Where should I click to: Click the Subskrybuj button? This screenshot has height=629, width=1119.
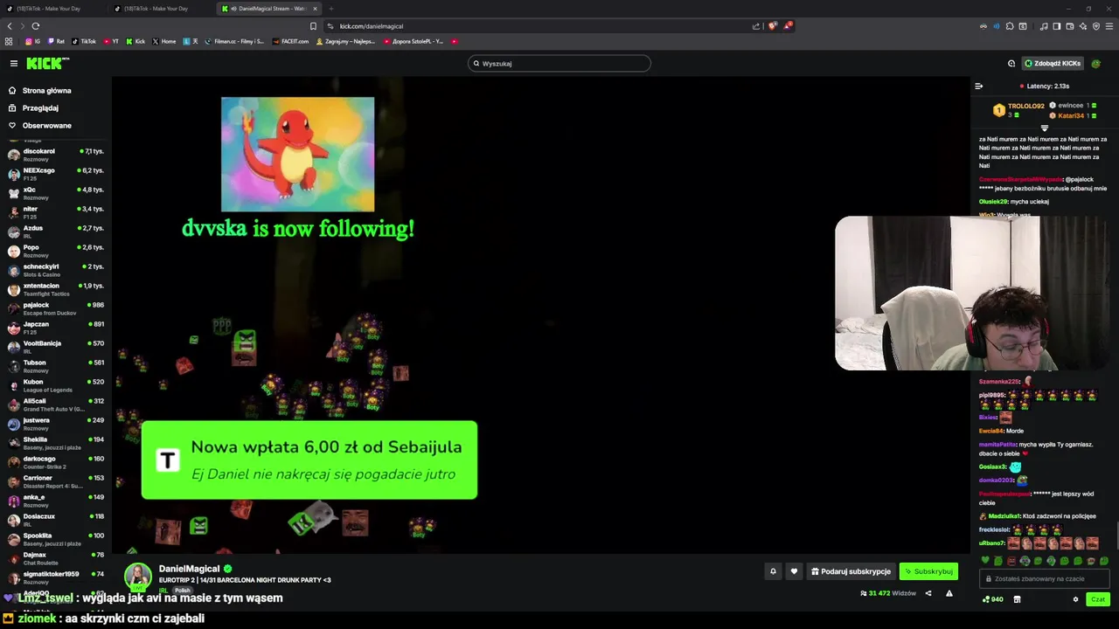(928, 571)
